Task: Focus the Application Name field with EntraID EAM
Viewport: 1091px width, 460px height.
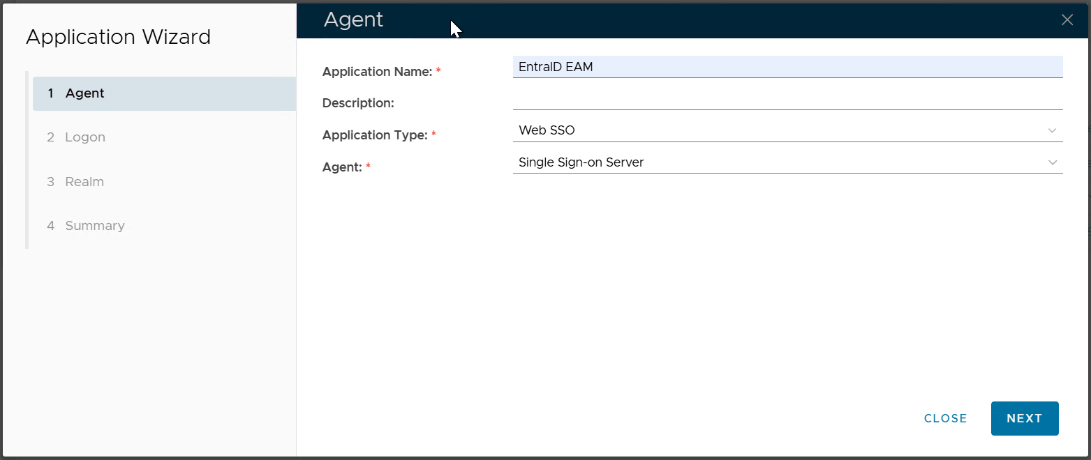Action: coord(787,67)
